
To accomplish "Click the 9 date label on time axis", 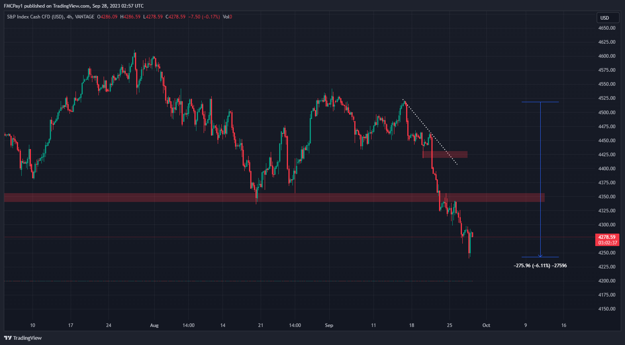I will pos(525,325).
